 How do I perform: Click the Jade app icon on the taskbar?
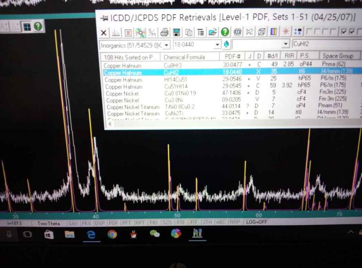point(197,233)
